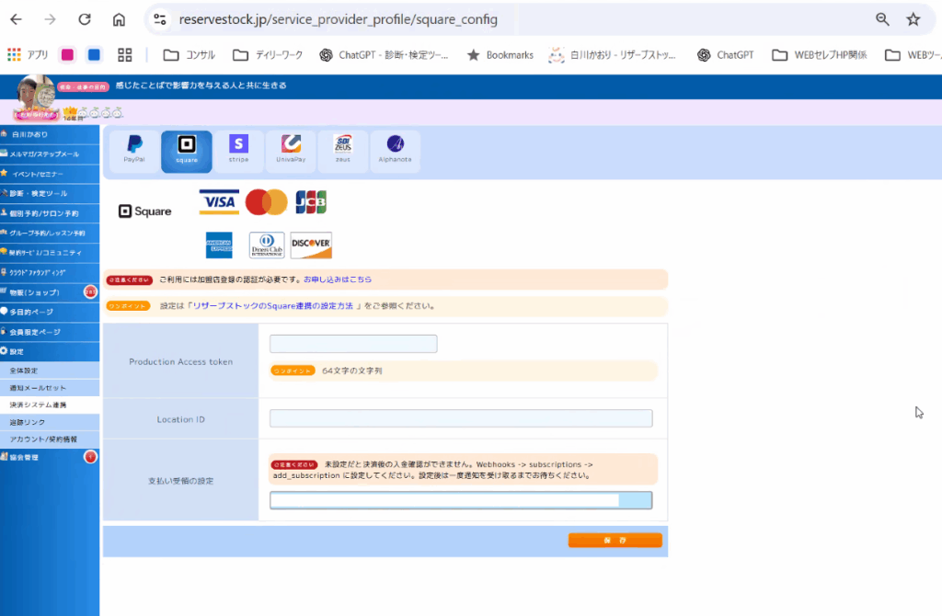942x616 pixels.
Task: Open 全体設定 sub-item
Action: pyautogui.click(x=50, y=371)
